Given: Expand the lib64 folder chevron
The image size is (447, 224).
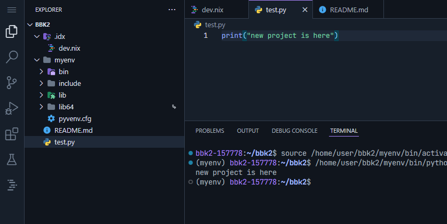Looking at the screenshot, I should (41, 107).
